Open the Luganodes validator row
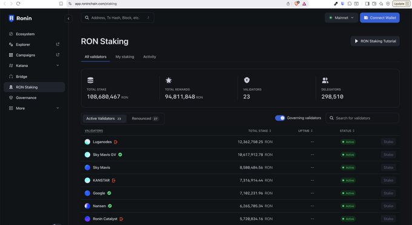The width and height of the screenshot is (412, 225). [x=240, y=142]
